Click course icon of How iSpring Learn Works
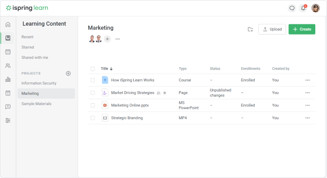The image size is (327, 178). [105, 80]
